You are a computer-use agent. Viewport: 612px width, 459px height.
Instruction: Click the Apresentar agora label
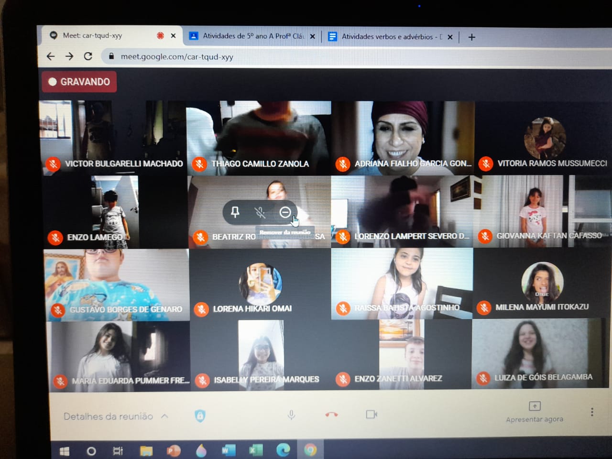pos(535,419)
